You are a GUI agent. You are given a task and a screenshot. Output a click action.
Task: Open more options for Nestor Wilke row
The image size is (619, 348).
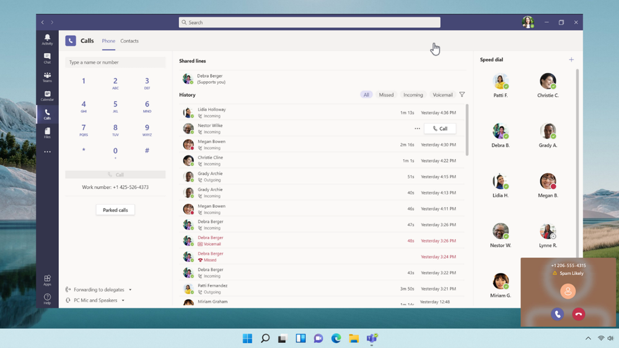(417, 129)
